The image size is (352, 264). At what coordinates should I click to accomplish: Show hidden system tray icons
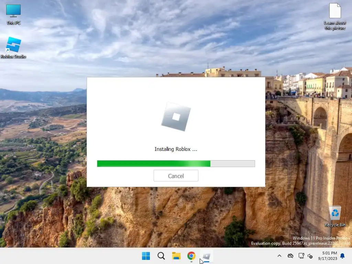tap(279, 256)
